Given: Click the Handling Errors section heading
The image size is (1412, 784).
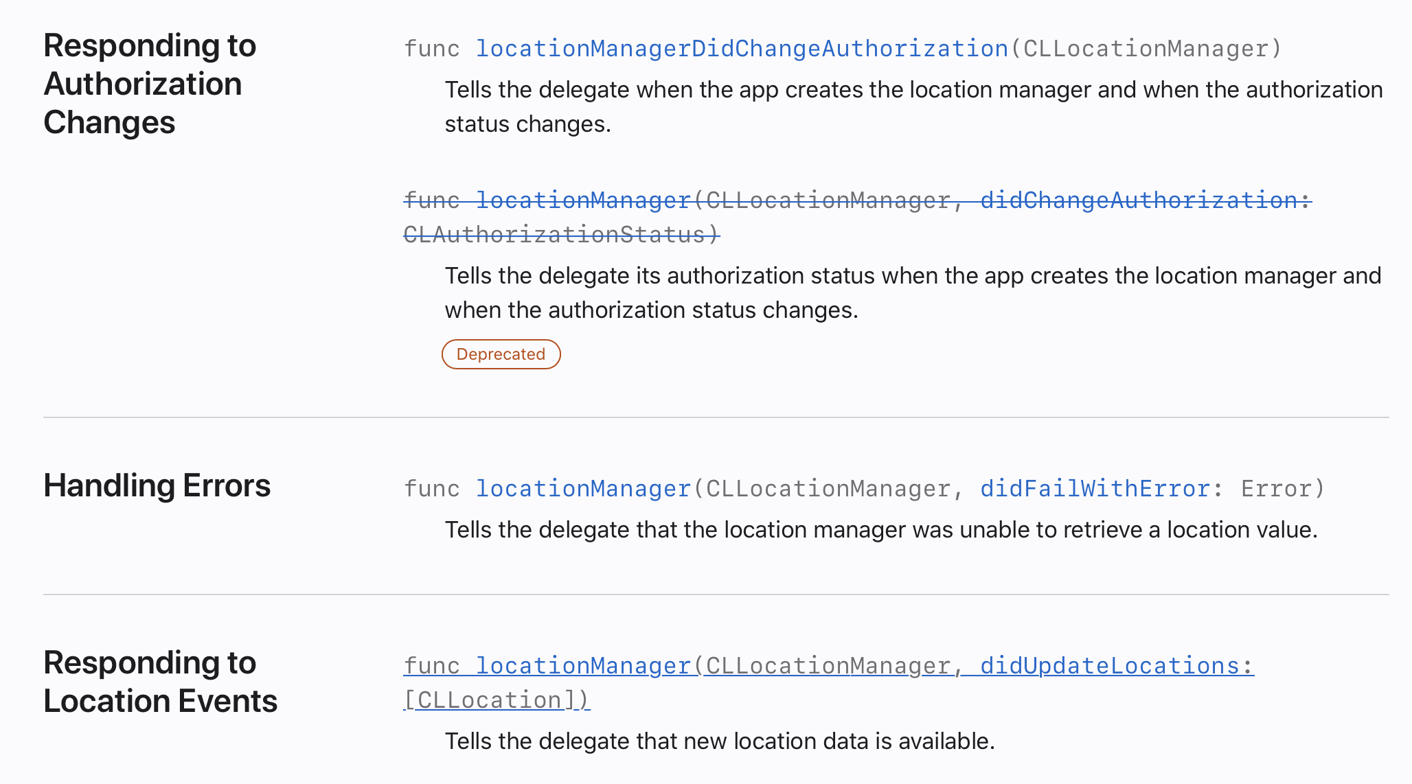Looking at the screenshot, I should coord(157,485).
